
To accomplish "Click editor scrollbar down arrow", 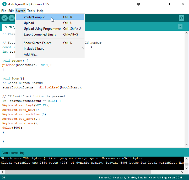I will (186, 144).
